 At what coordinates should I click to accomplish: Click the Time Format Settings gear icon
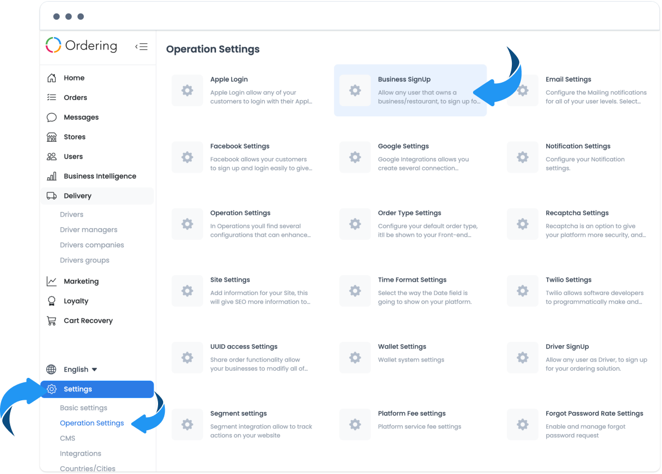[355, 291]
